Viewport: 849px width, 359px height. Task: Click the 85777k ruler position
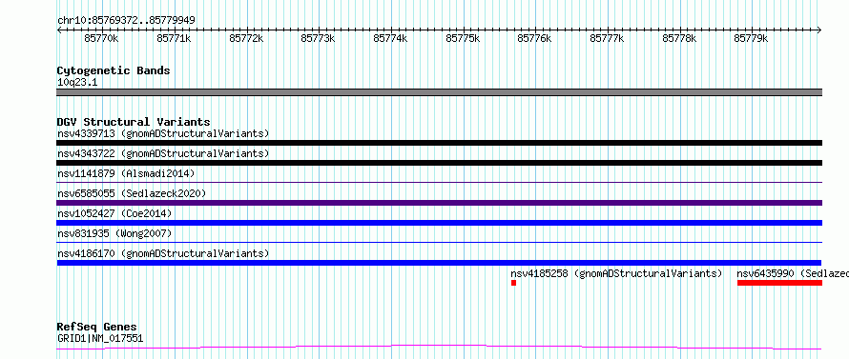point(607,38)
